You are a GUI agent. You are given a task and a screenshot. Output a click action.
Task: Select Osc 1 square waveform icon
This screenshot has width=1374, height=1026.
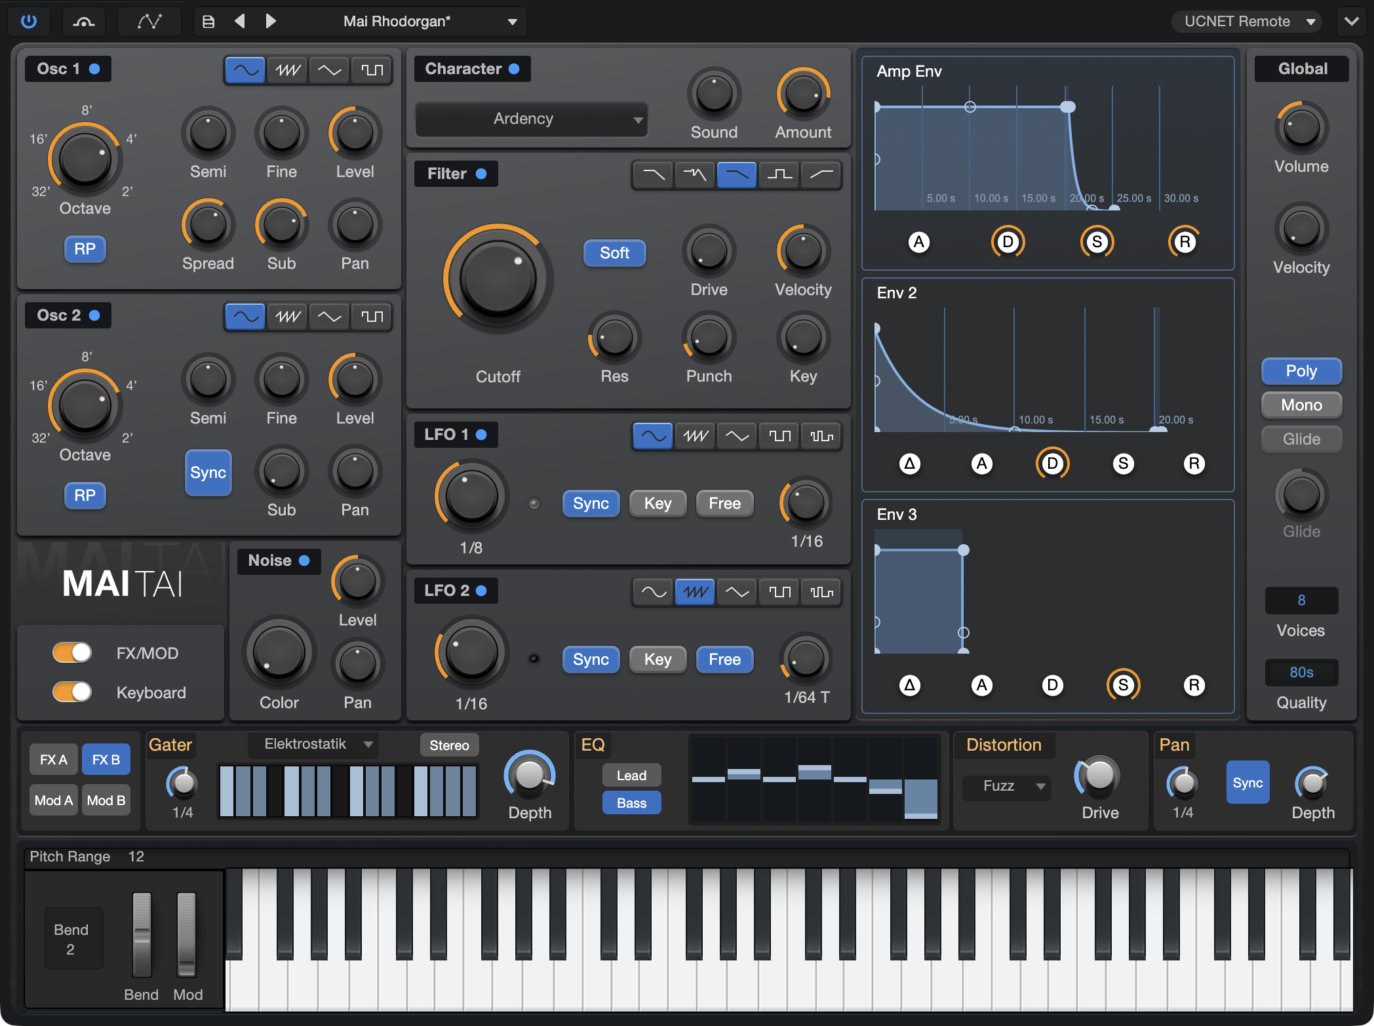(372, 69)
